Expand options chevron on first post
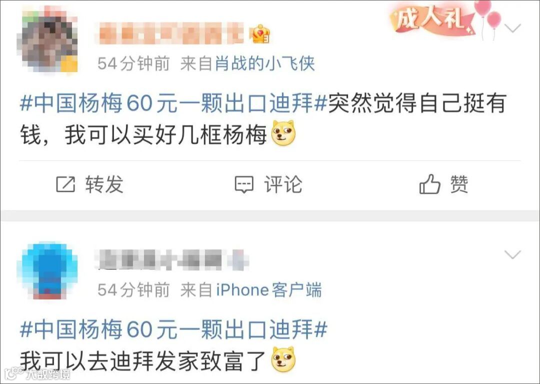This screenshot has width=540, height=384. coord(513,28)
